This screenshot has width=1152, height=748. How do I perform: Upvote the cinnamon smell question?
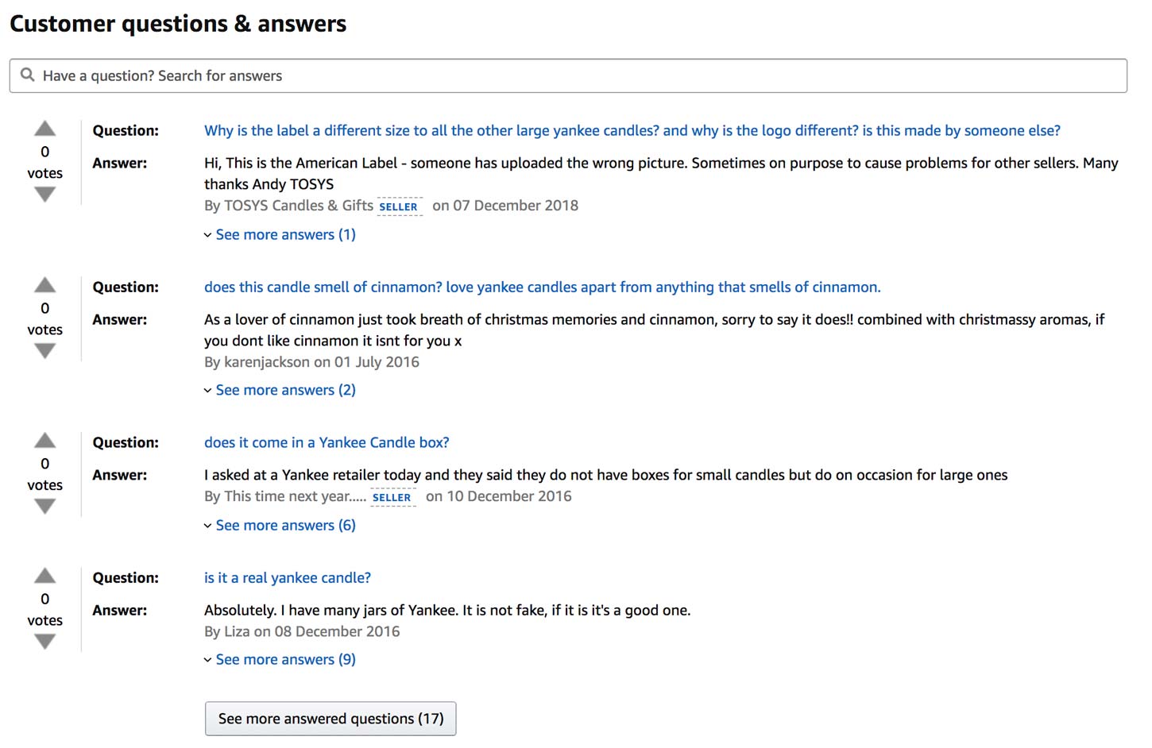(44, 284)
